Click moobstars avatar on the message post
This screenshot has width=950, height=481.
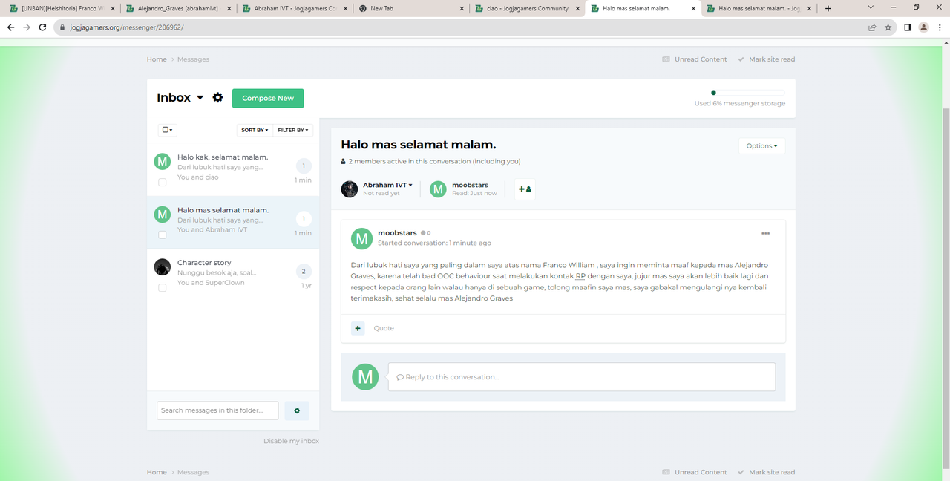click(361, 238)
